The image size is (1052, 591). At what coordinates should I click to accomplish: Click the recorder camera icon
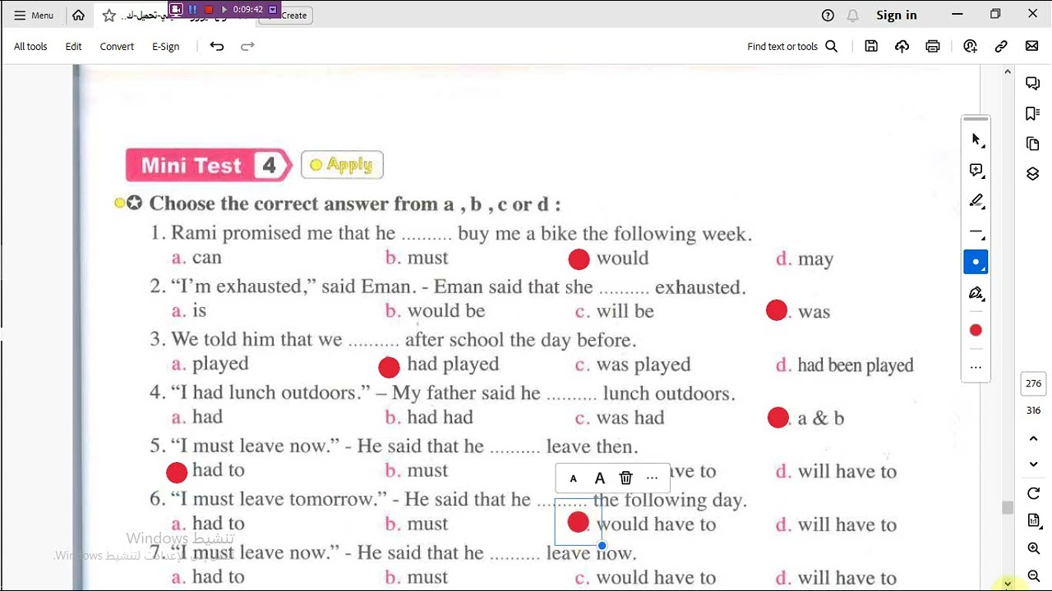click(x=177, y=10)
